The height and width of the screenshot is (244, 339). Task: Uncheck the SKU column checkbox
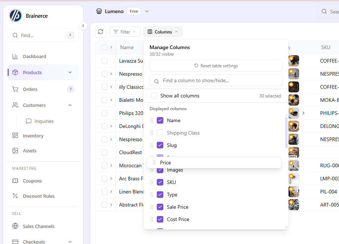click(x=160, y=182)
